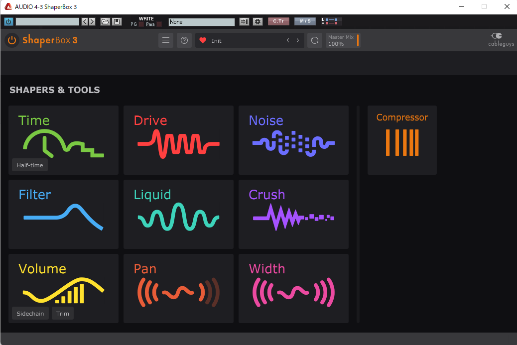Add the Pan shaper

(x=178, y=288)
